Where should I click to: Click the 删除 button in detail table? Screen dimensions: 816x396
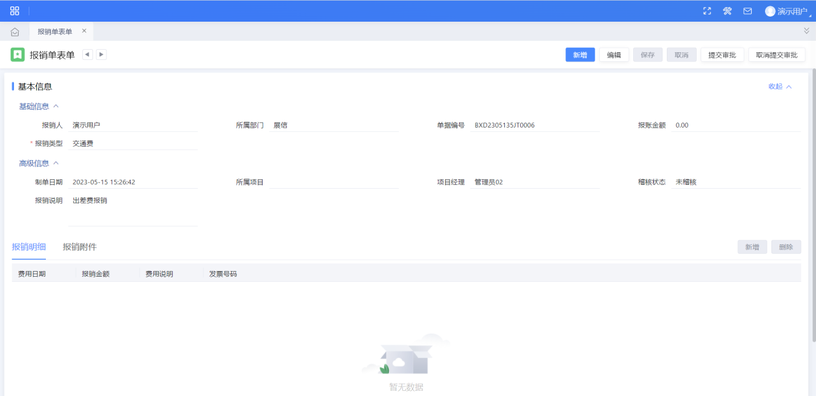[x=786, y=247]
